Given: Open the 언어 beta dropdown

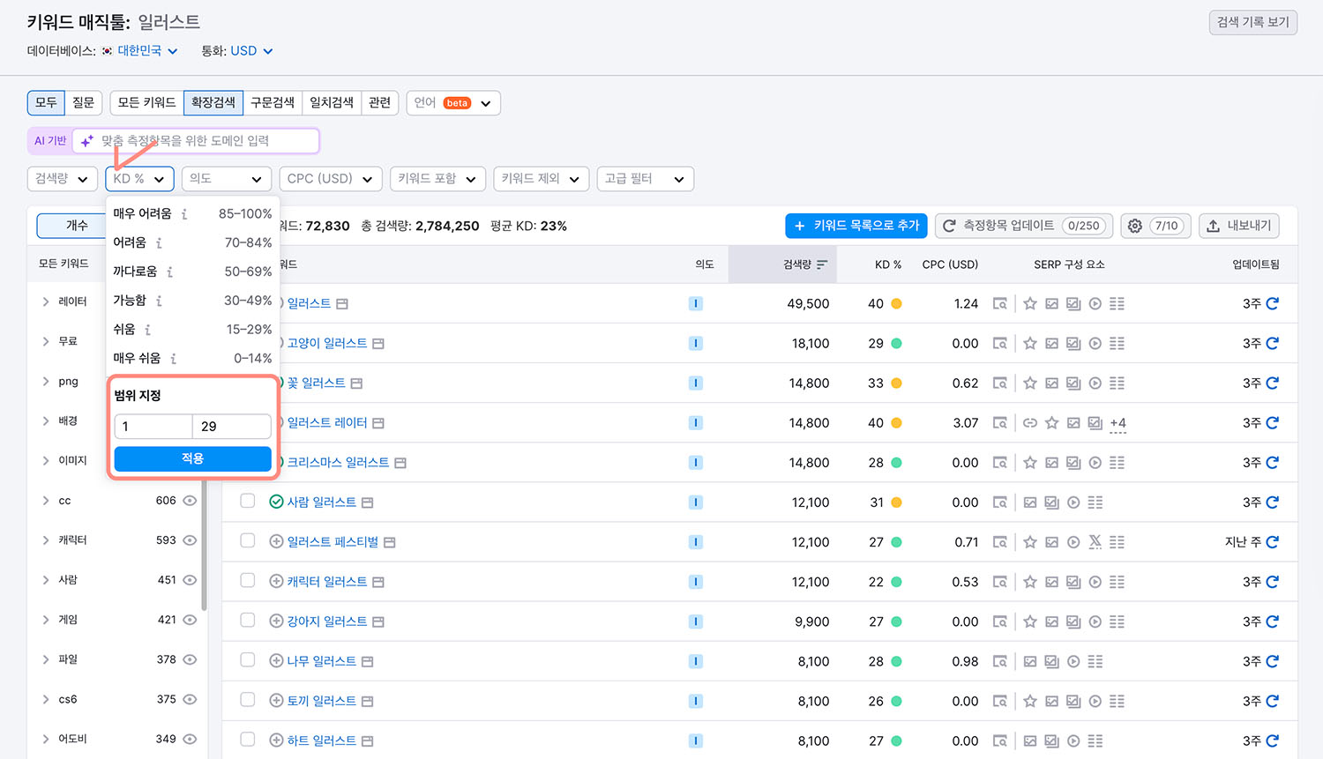Looking at the screenshot, I should 453,103.
